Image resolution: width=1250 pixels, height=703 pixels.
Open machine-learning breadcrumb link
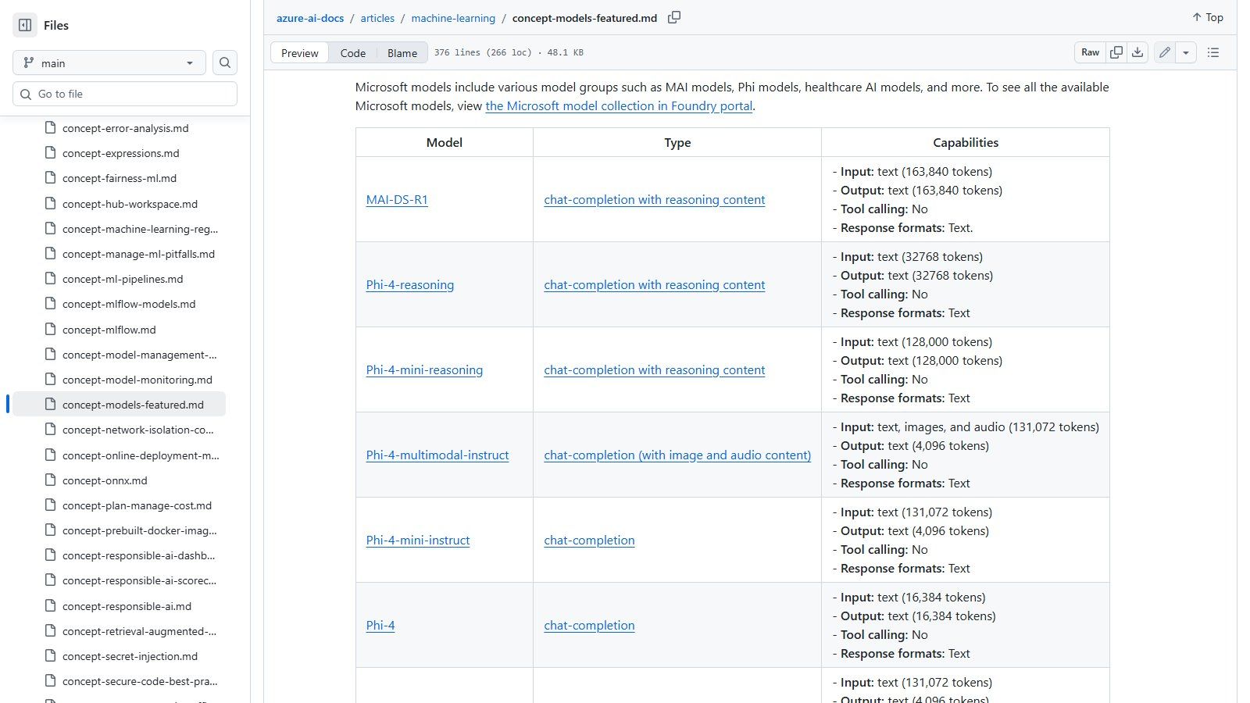tap(453, 18)
